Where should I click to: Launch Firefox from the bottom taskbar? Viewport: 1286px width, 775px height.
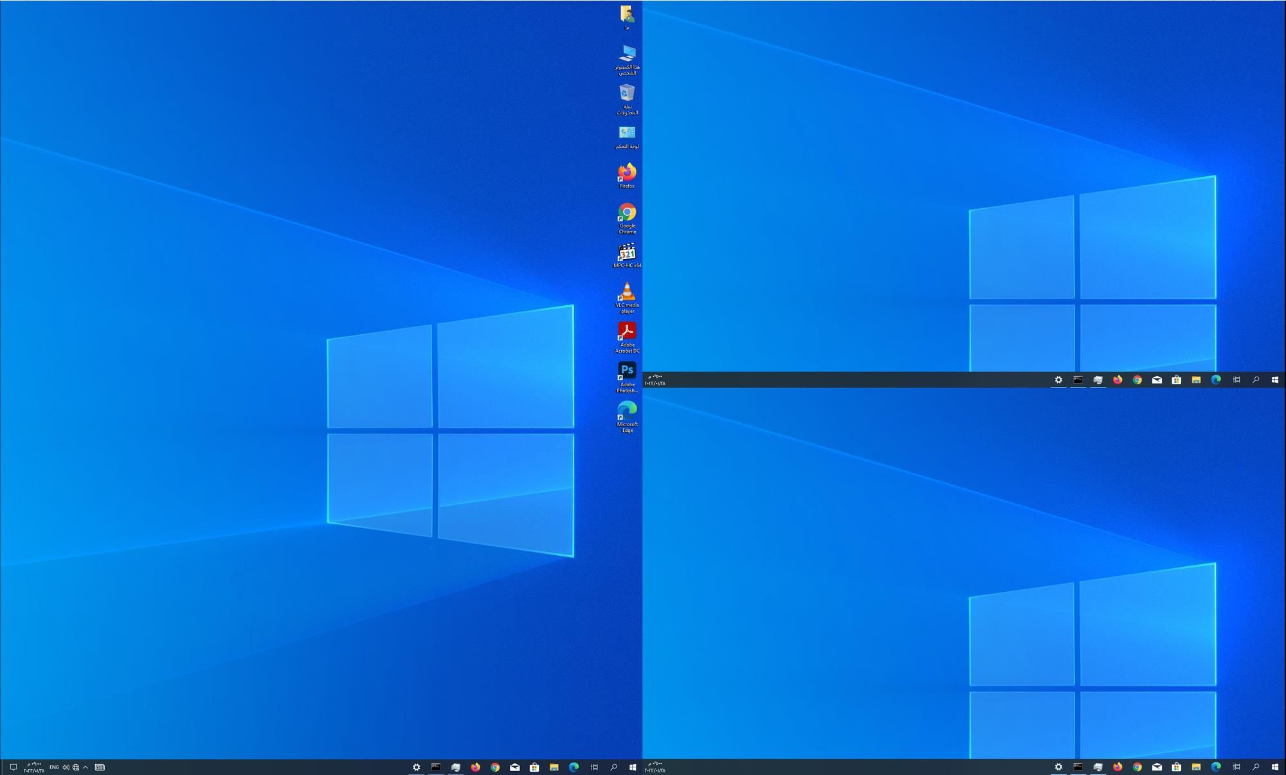pos(475,767)
